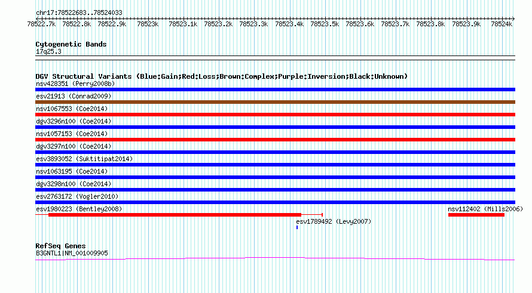The image size is (532, 293).
Task: Click the 78523.8k ruler tick label
Action: [x=430, y=24]
